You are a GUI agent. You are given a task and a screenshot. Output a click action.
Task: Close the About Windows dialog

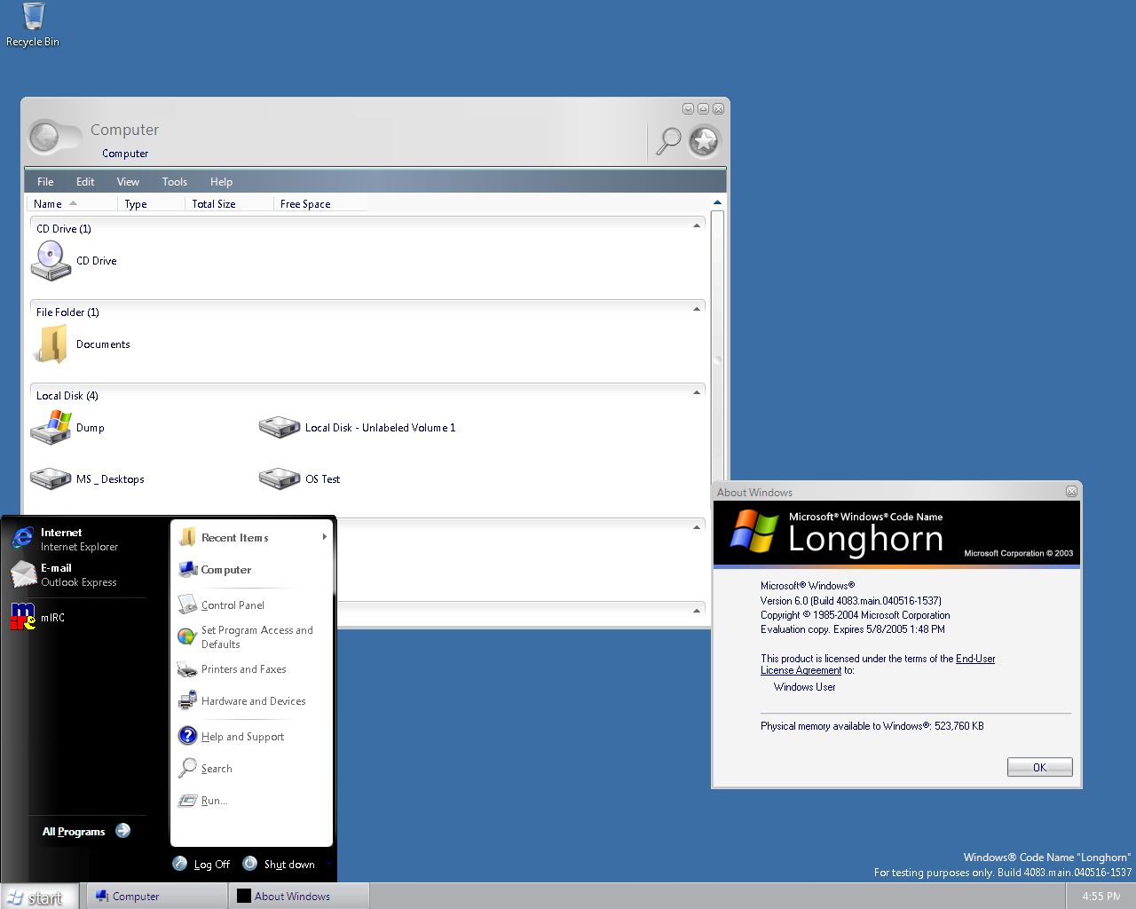pos(1071,491)
